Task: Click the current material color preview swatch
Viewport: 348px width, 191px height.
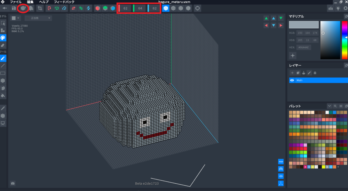Action: [304, 25]
